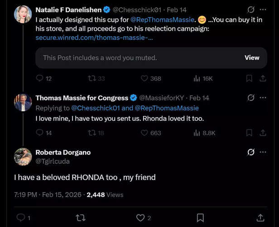The width and height of the screenshot is (279, 227).
Task: Reply to Natalie Danelishen's post
Action: [40, 78]
